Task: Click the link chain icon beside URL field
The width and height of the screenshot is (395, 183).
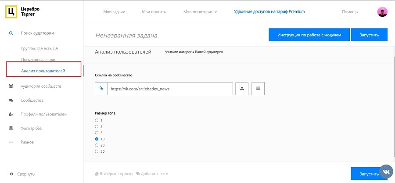Action: tap(101, 89)
